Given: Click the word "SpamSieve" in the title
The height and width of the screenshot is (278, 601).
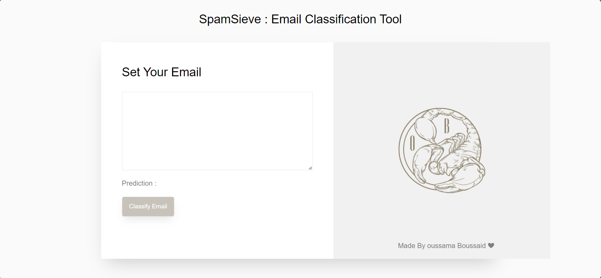Looking at the screenshot, I should 230,19.
